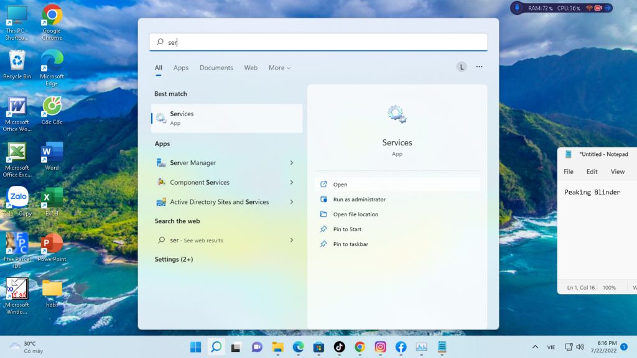Click Open file location
This screenshot has height=358, width=637.
coord(397,214)
